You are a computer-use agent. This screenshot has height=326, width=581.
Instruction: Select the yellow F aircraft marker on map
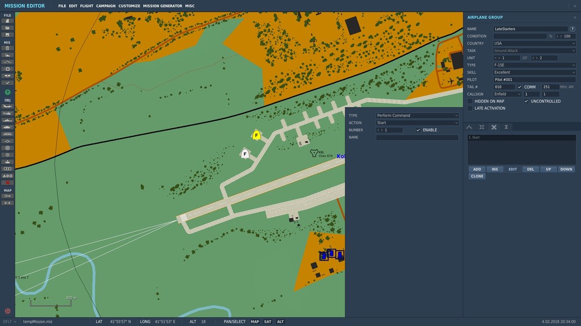click(x=256, y=135)
